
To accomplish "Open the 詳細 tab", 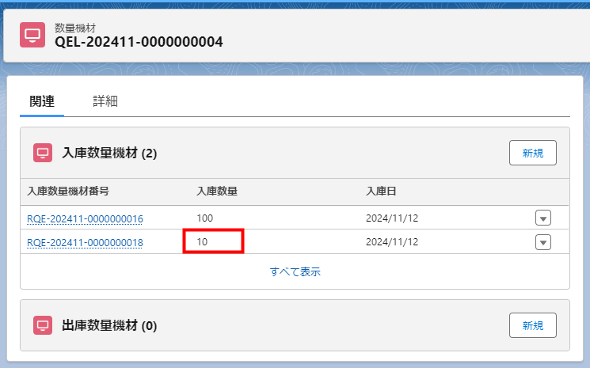I will click(x=105, y=101).
